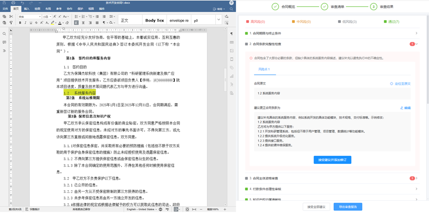Click the 导出审查报告 button
Image resolution: width=429 pixels, height=213 pixels.
(x=348, y=207)
